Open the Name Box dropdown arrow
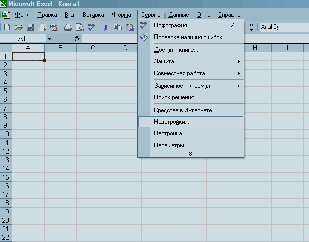This screenshot has height=242, width=309. (49, 39)
